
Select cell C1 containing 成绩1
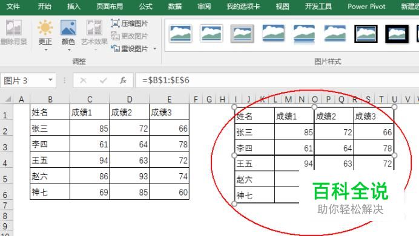90,112
